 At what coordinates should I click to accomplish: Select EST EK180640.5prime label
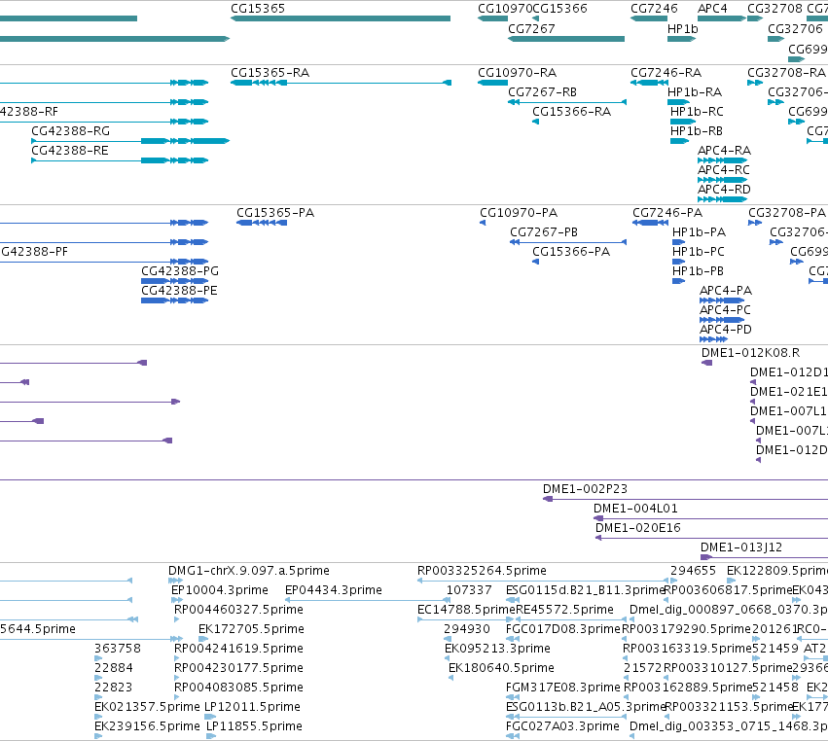(501, 668)
